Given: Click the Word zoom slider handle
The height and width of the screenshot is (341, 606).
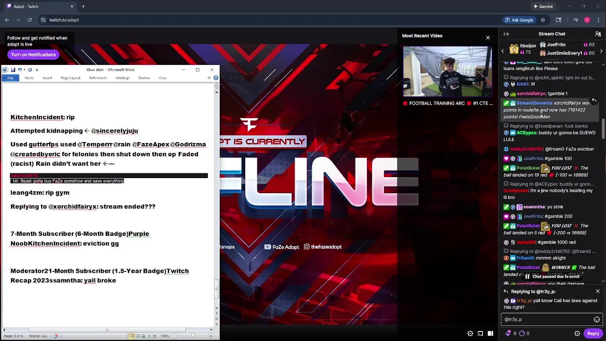Looking at the screenshot, I should (193, 336).
